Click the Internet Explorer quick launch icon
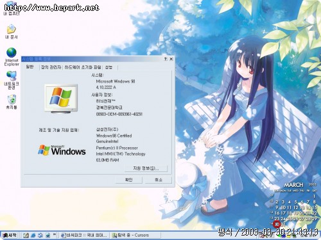 coord(33,236)
